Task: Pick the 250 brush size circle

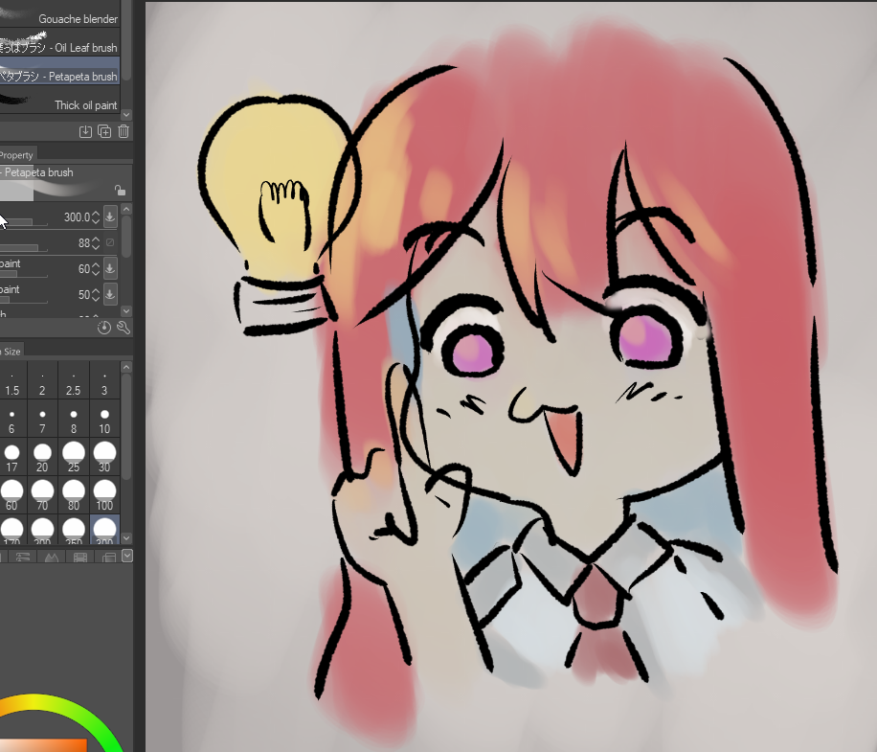Action: pyautogui.click(x=74, y=530)
